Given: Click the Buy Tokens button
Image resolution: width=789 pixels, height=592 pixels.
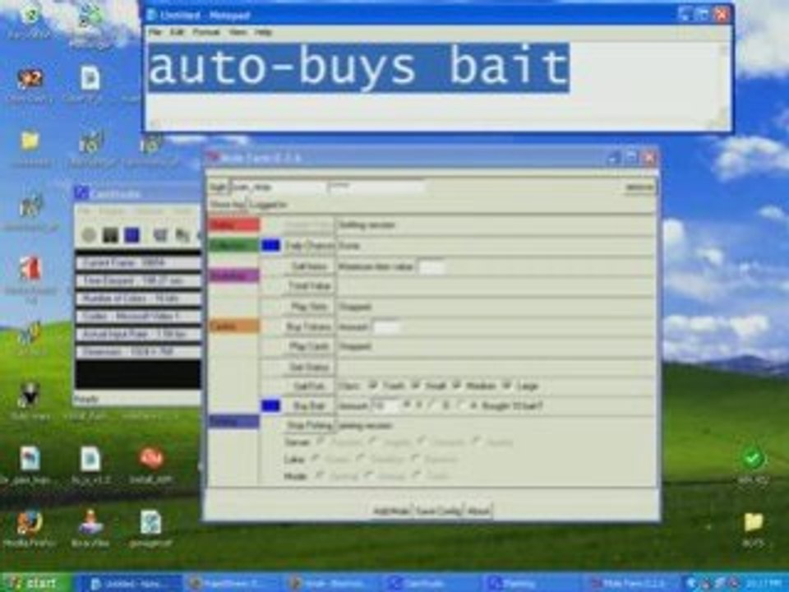Looking at the screenshot, I should tap(308, 326).
